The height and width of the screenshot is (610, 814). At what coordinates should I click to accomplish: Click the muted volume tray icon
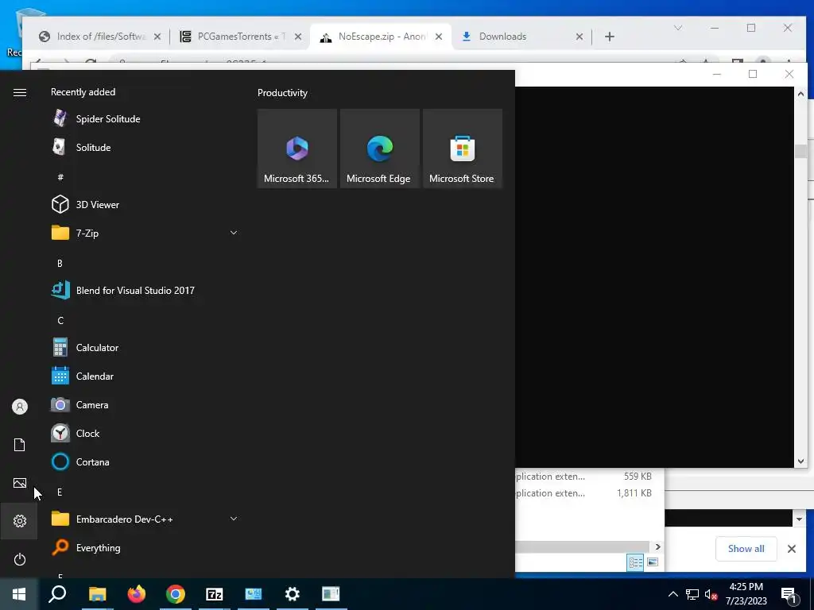tap(711, 594)
